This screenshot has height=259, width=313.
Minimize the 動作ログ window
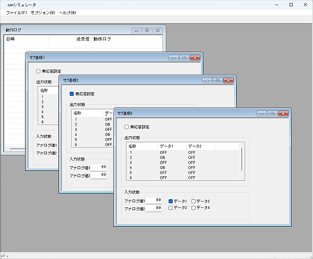pyautogui.click(x=136, y=30)
